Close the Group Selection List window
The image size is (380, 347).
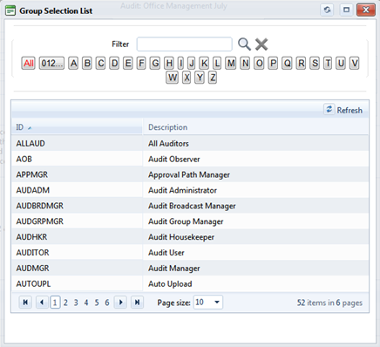pyautogui.click(x=366, y=10)
